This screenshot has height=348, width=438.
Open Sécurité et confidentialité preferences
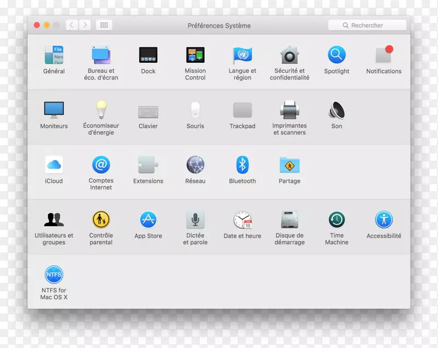point(289,56)
